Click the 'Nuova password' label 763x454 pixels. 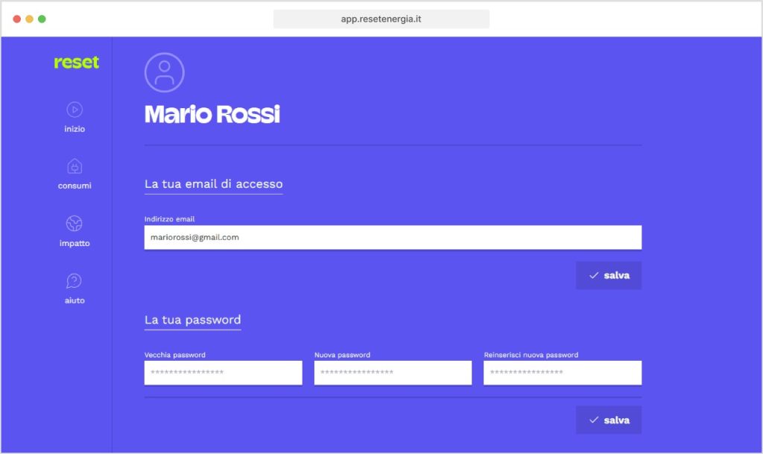pos(342,355)
